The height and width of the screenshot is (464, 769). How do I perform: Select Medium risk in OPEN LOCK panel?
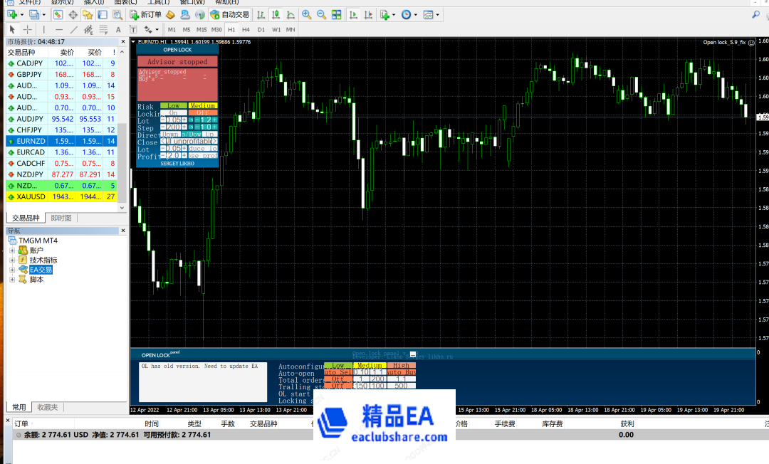point(203,106)
